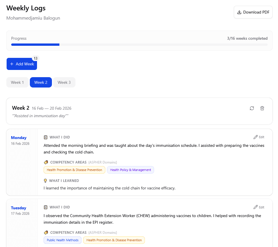278x247 pixels.
Task: Click the plus icon on Add Week button
Action: 11,64
